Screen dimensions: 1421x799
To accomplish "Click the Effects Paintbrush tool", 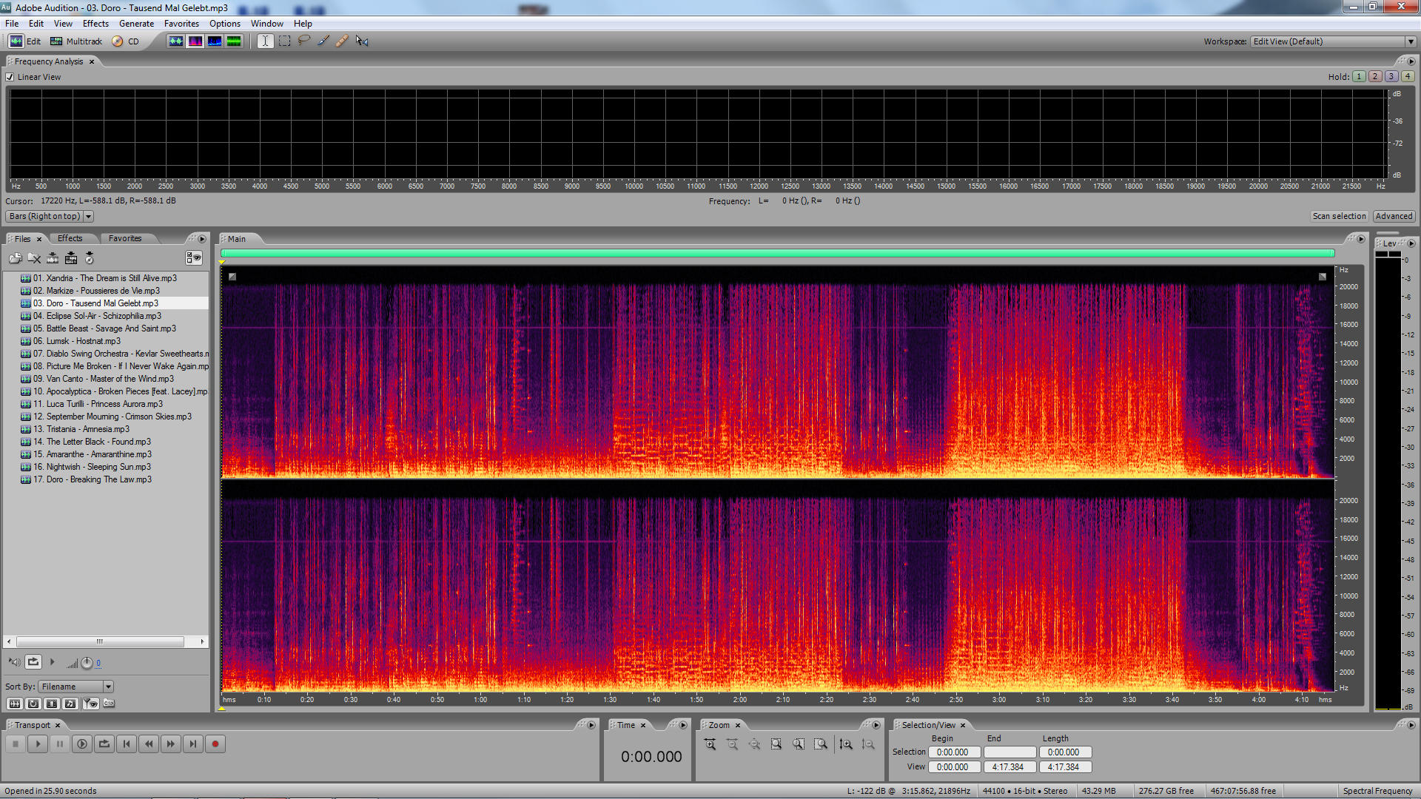I will pos(323,41).
